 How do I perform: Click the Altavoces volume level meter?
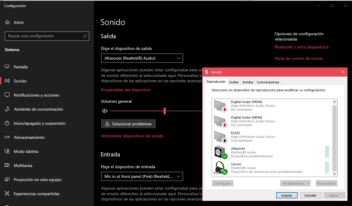pyautogui.click(x=327, y=152)
